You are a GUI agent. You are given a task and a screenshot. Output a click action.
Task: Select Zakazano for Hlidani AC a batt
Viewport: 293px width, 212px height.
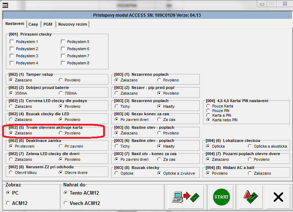pyautogui.click(x=250, y=173)
